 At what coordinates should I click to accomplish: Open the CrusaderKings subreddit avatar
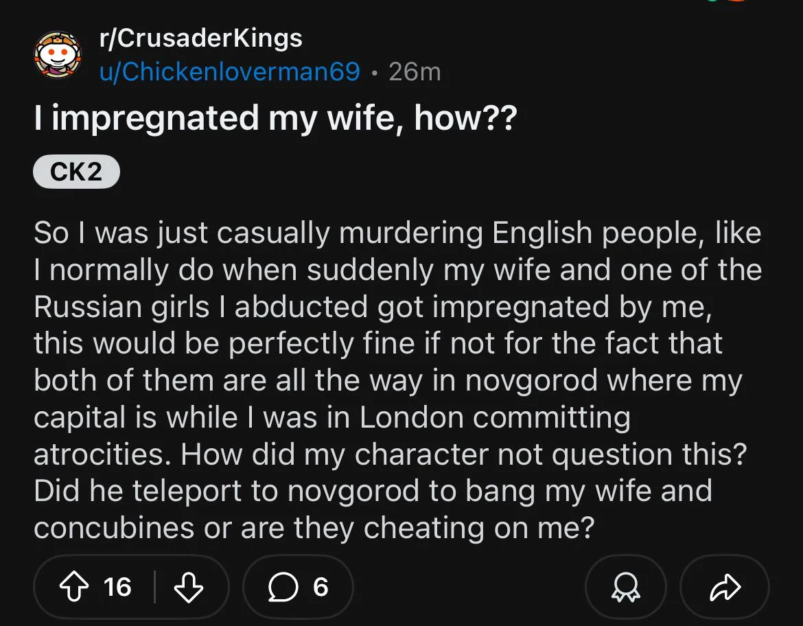pos(58,54)
